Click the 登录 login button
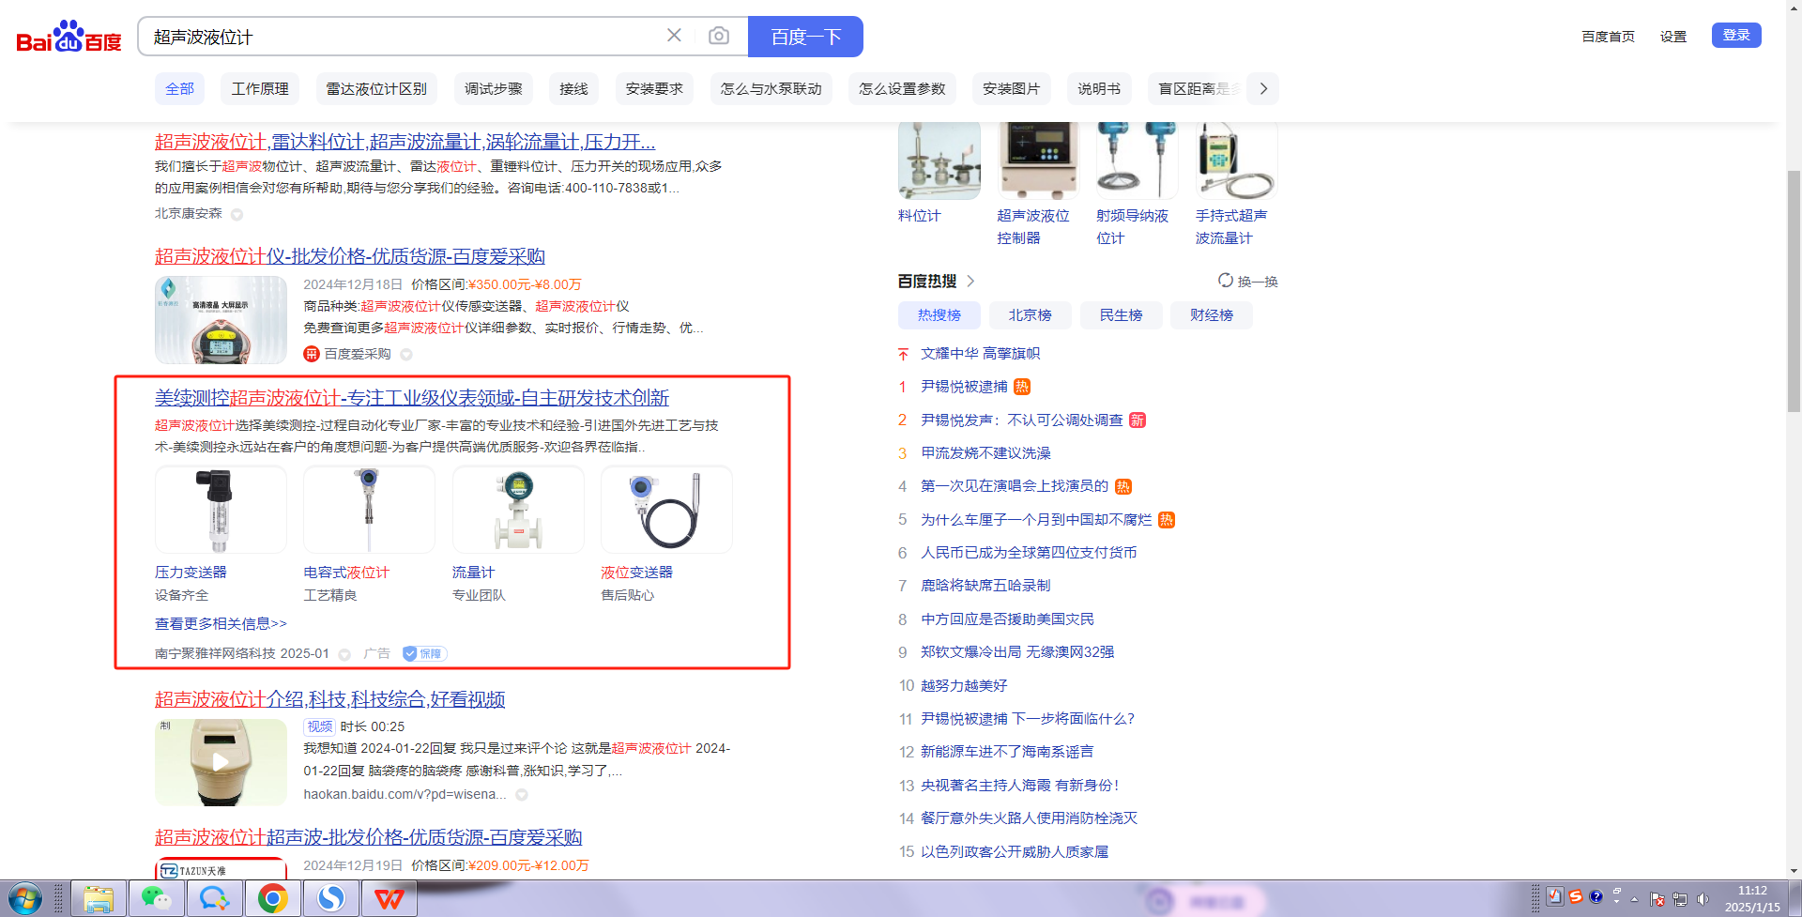This screenshot has height=917, width=1802. pos(1736,35)
